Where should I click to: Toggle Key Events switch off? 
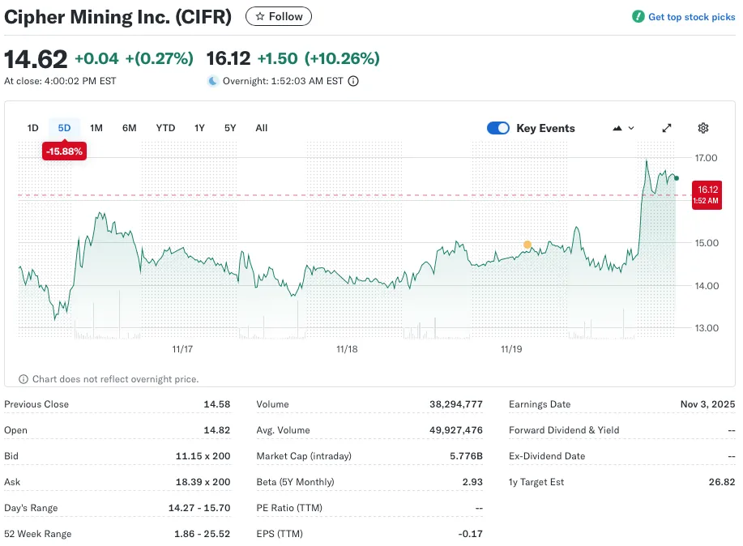[497, 128]
